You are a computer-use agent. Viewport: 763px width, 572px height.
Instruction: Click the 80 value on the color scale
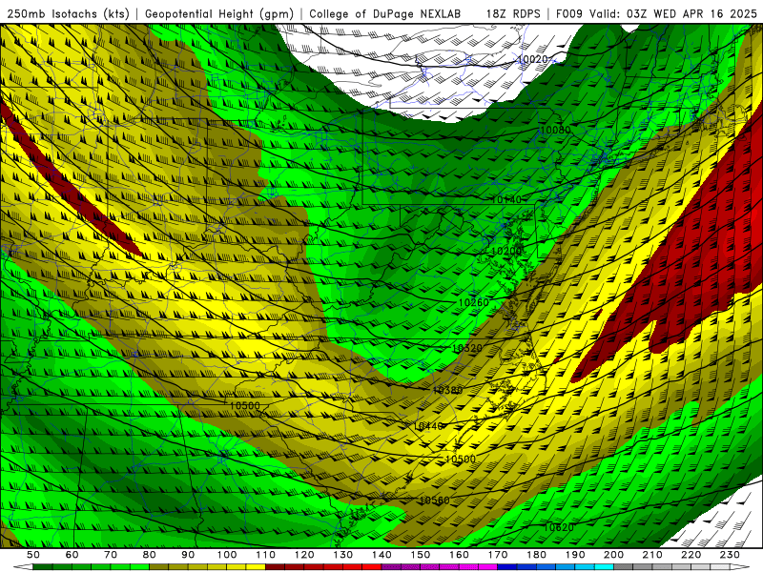tap(150, 555)
